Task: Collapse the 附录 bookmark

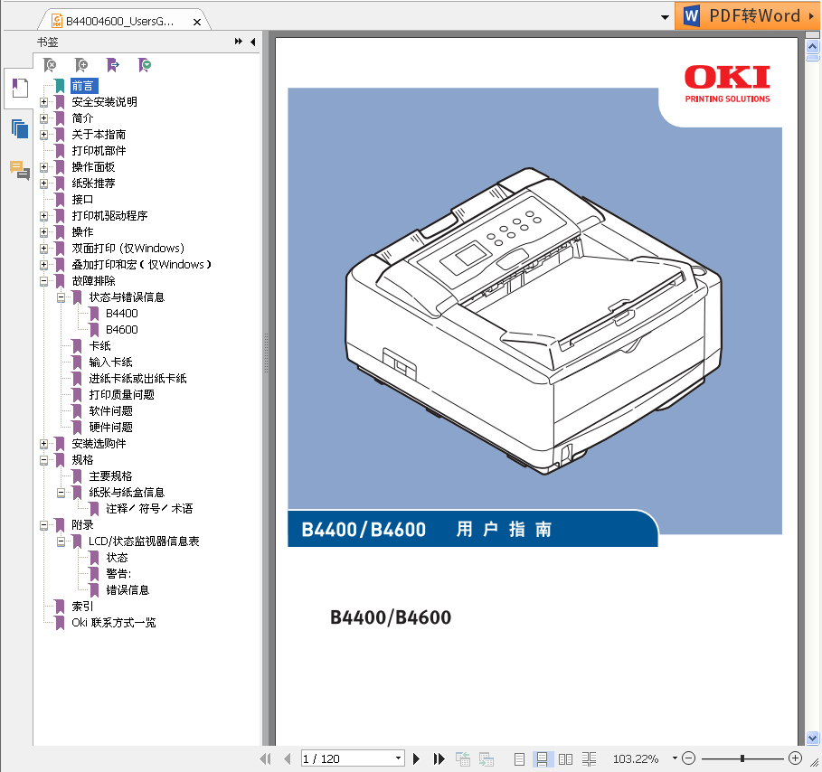Action: (x=44, y=525)
